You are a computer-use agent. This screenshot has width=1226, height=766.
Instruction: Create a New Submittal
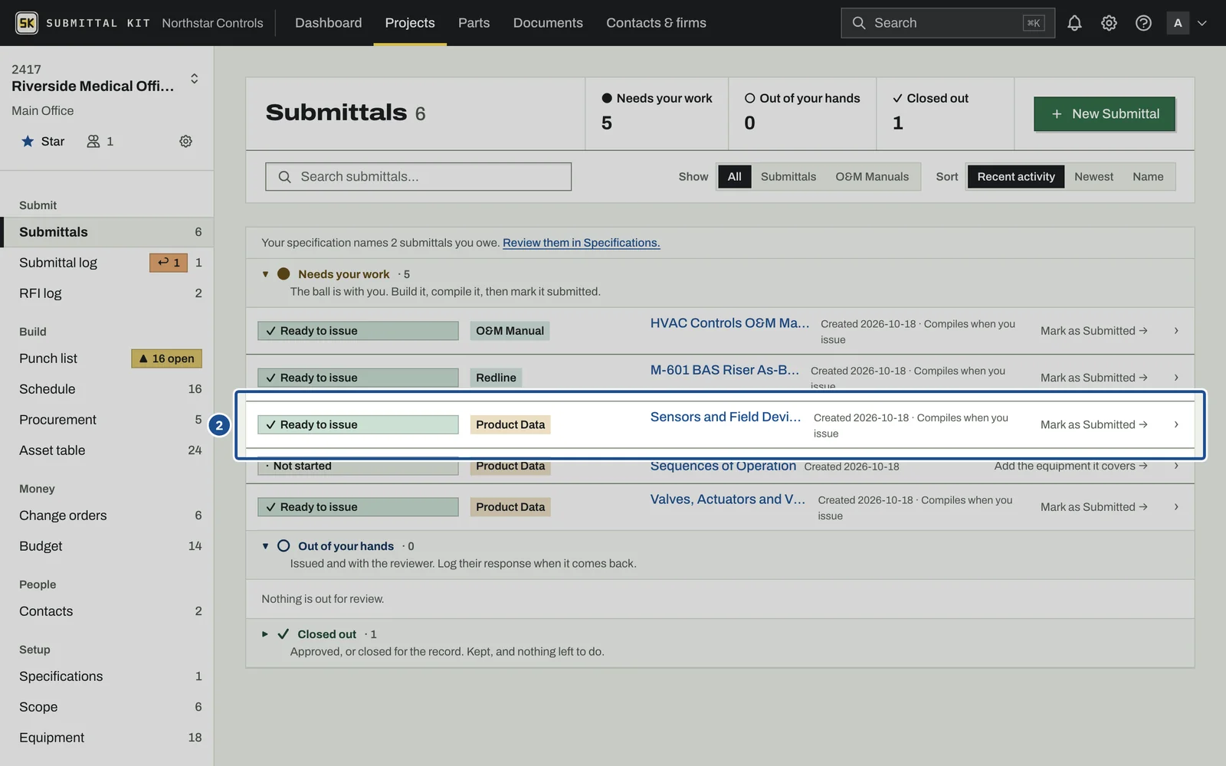coord(1104,114)
